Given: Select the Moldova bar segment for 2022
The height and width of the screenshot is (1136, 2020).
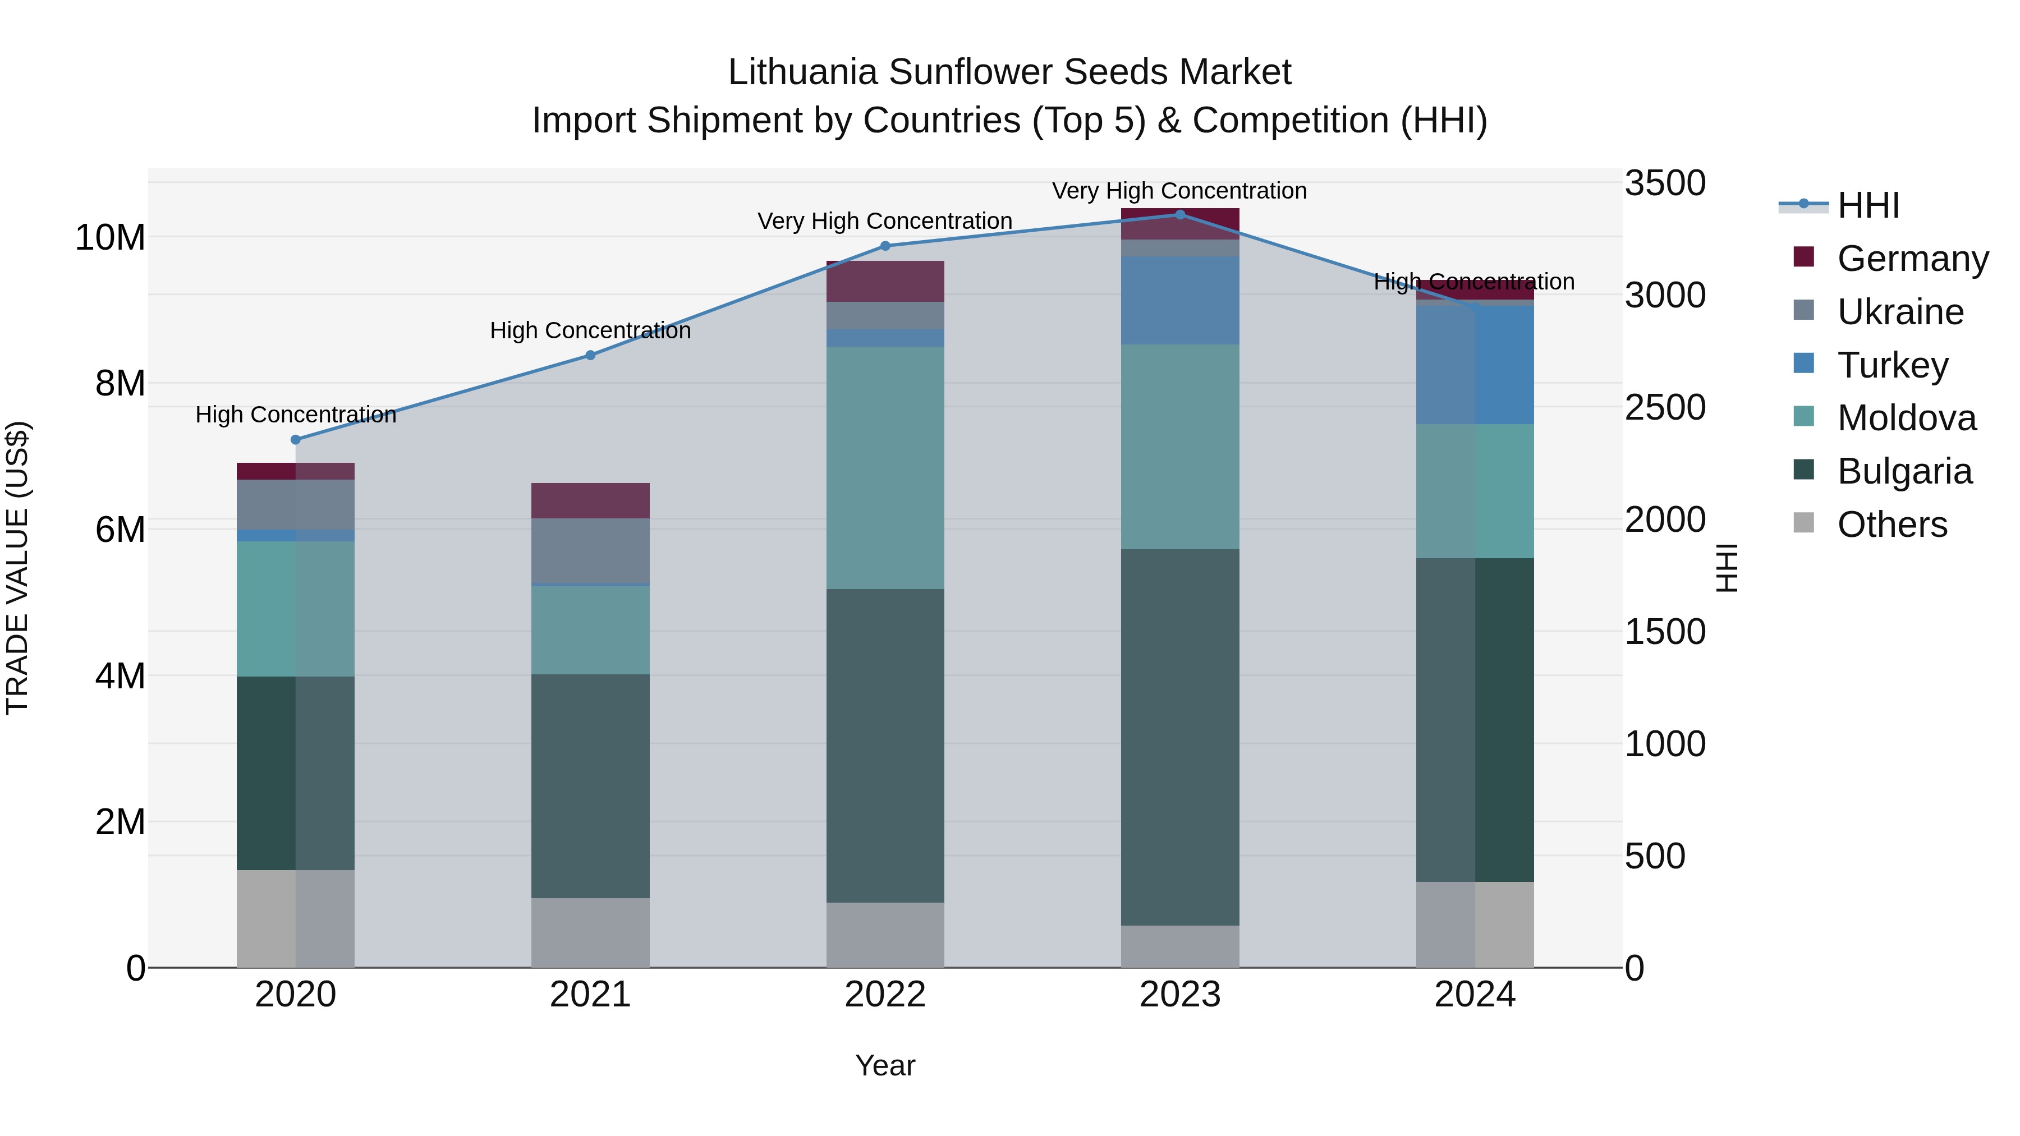Looking at the screenshot, I should [885, 468].
